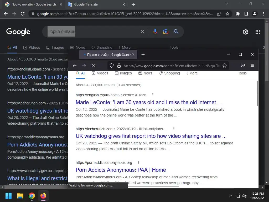Close the Firefox Google Search tab
269x202 pixels.
coord(133,55)
